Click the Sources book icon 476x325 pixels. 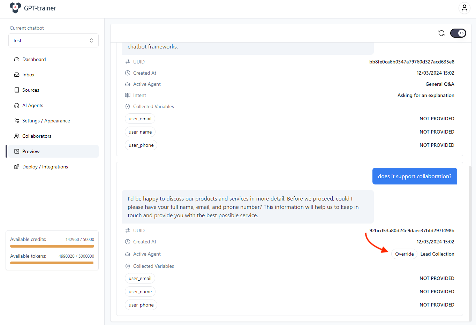(17, 90)
